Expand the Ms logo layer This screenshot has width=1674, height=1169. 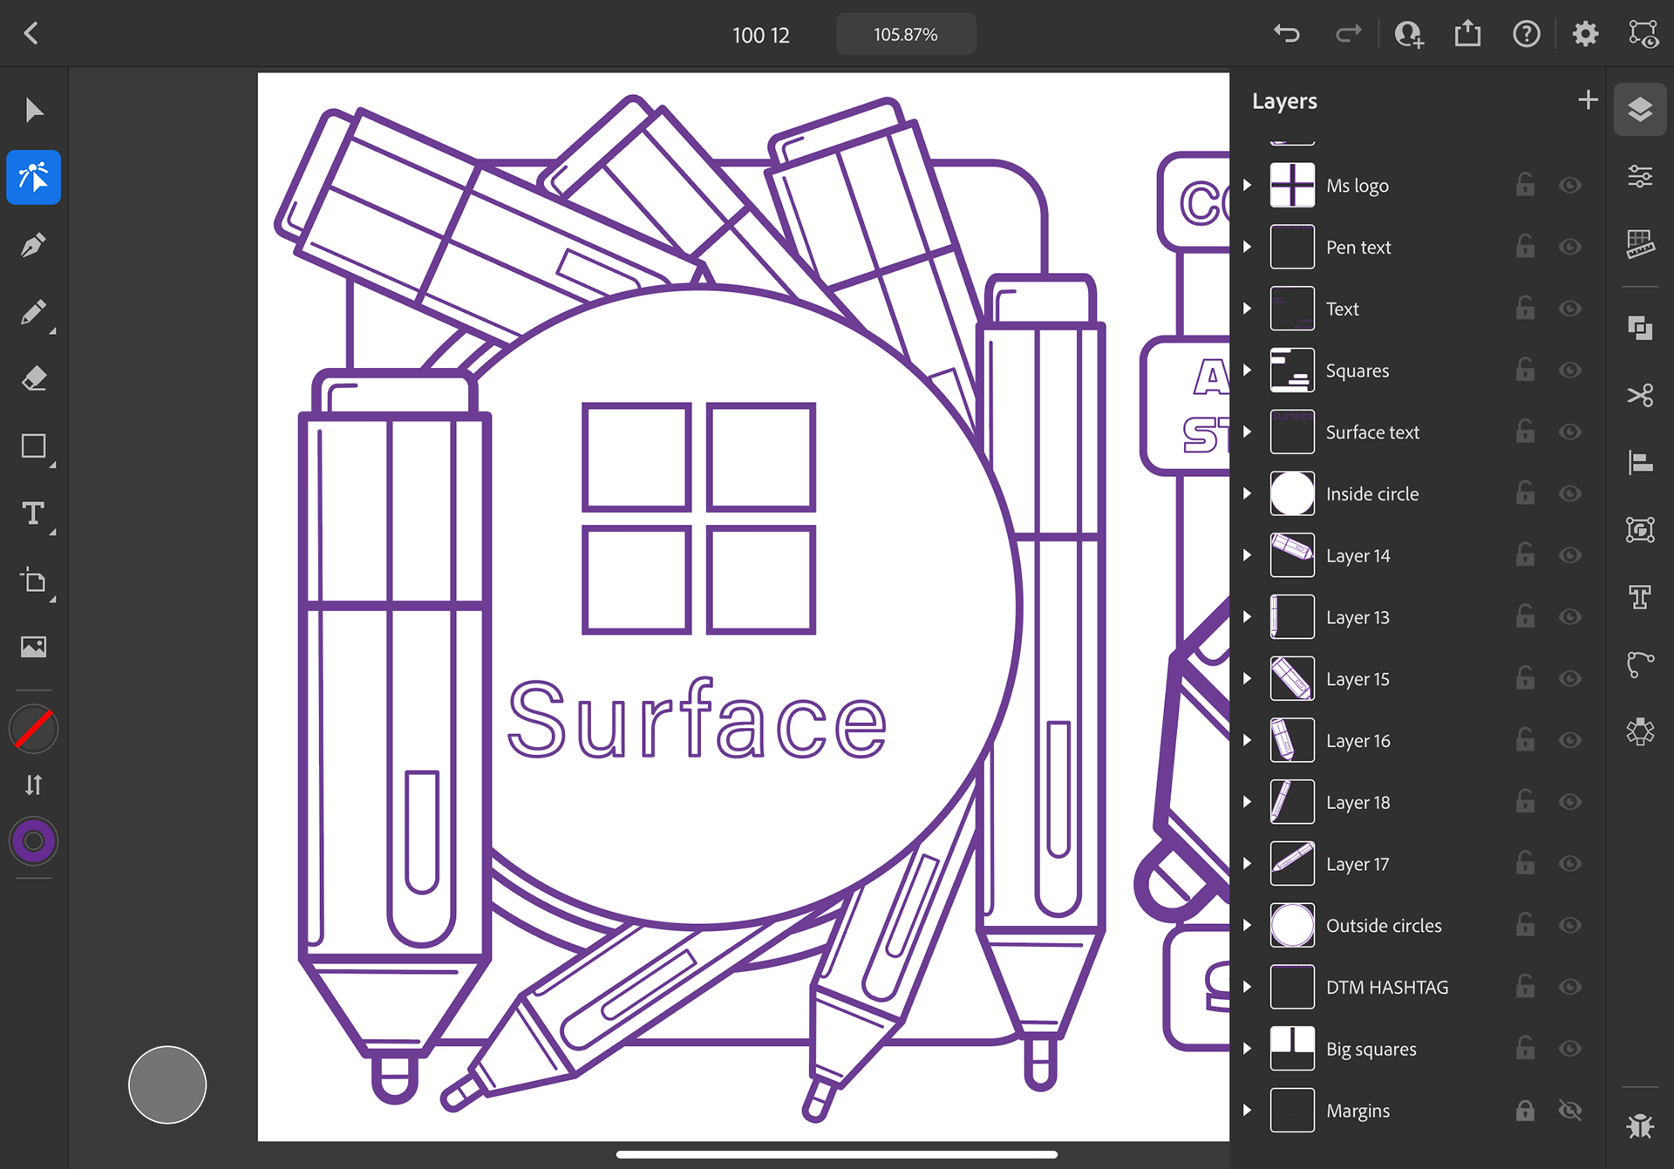tap(1248, 185)
